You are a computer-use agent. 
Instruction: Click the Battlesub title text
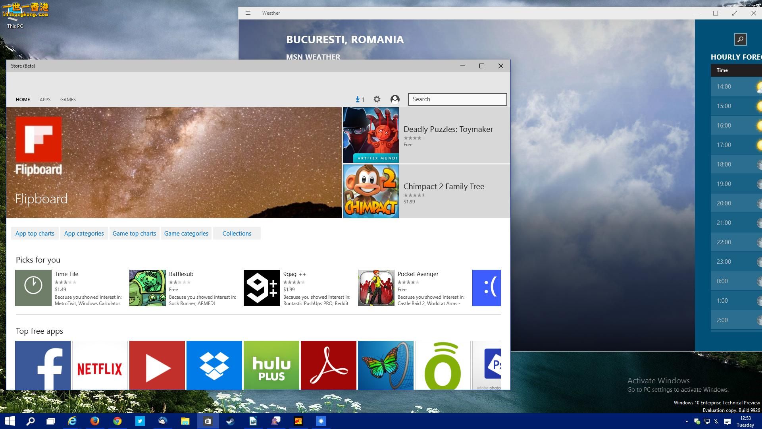click(x=181, y=274)
